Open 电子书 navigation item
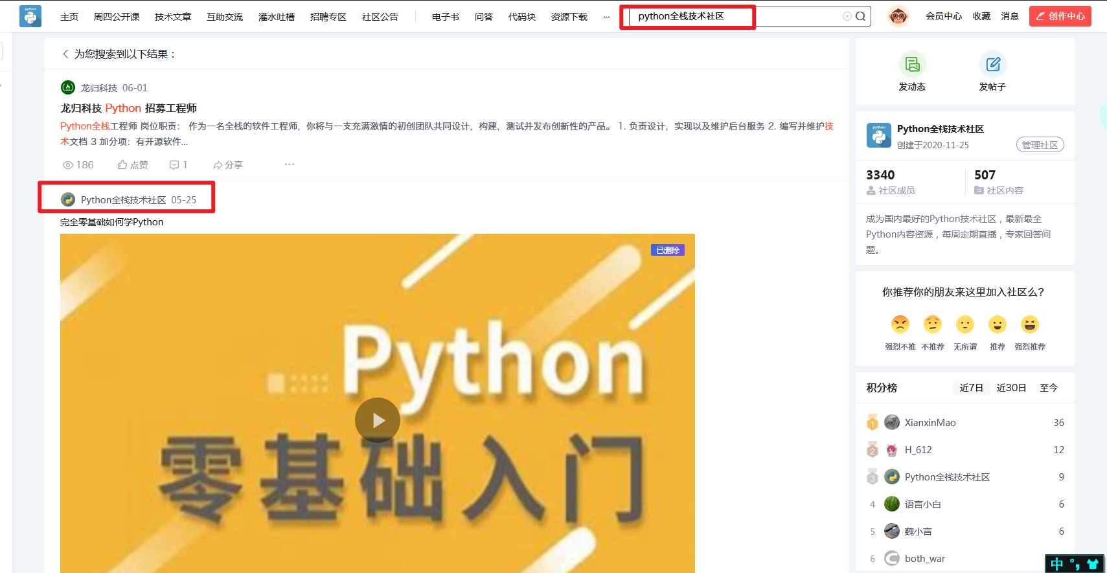The image size is (1107, 573). coord(446,17)
